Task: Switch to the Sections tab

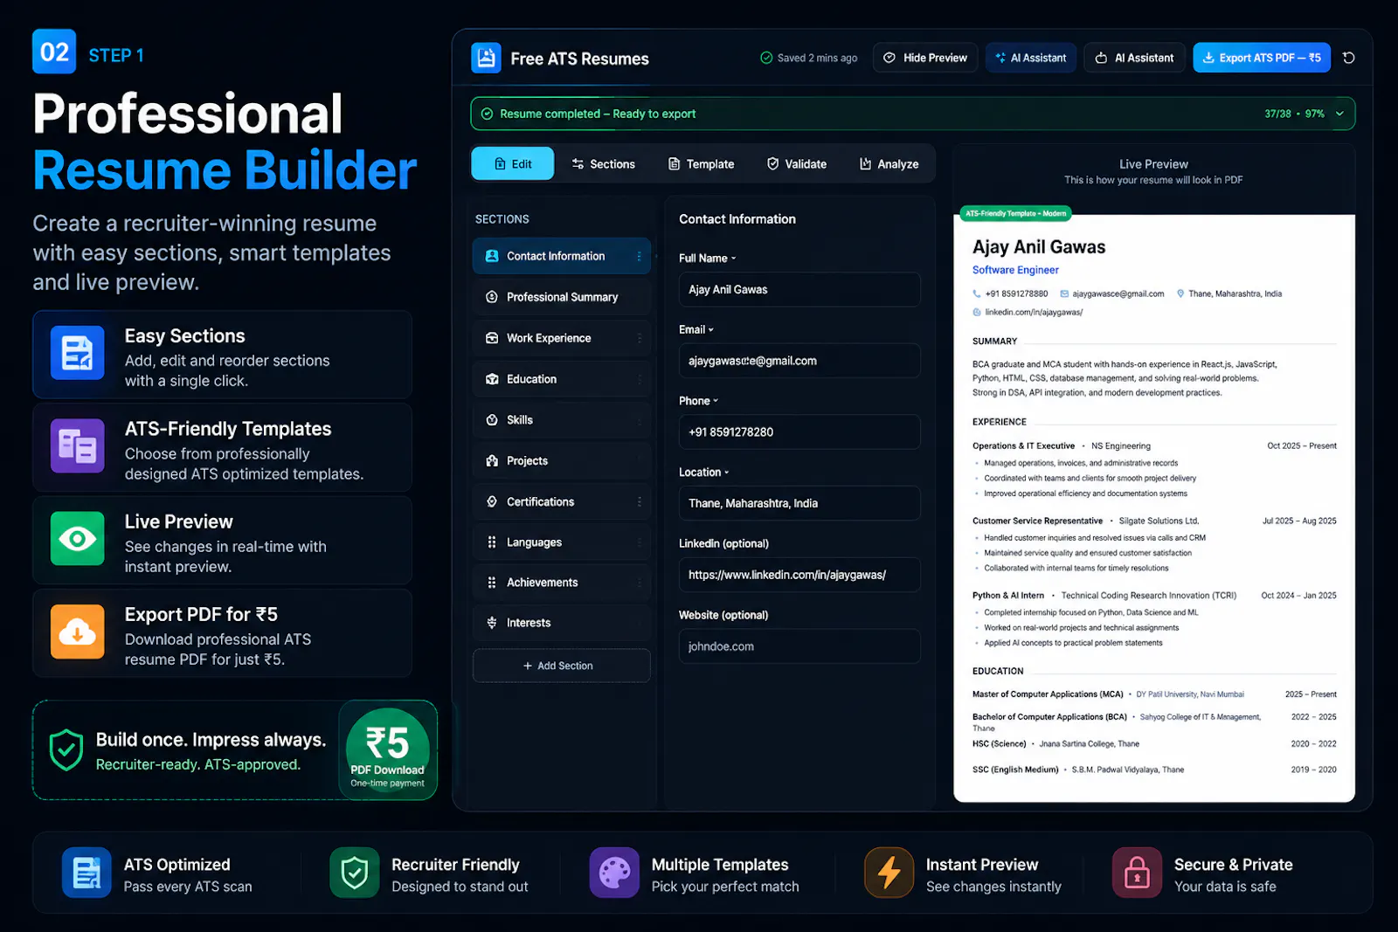Action: point(603,163)
